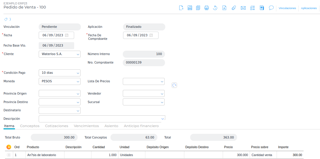Attach a file using the paperclip icon
320x159 pixels.
pos(234,8)
